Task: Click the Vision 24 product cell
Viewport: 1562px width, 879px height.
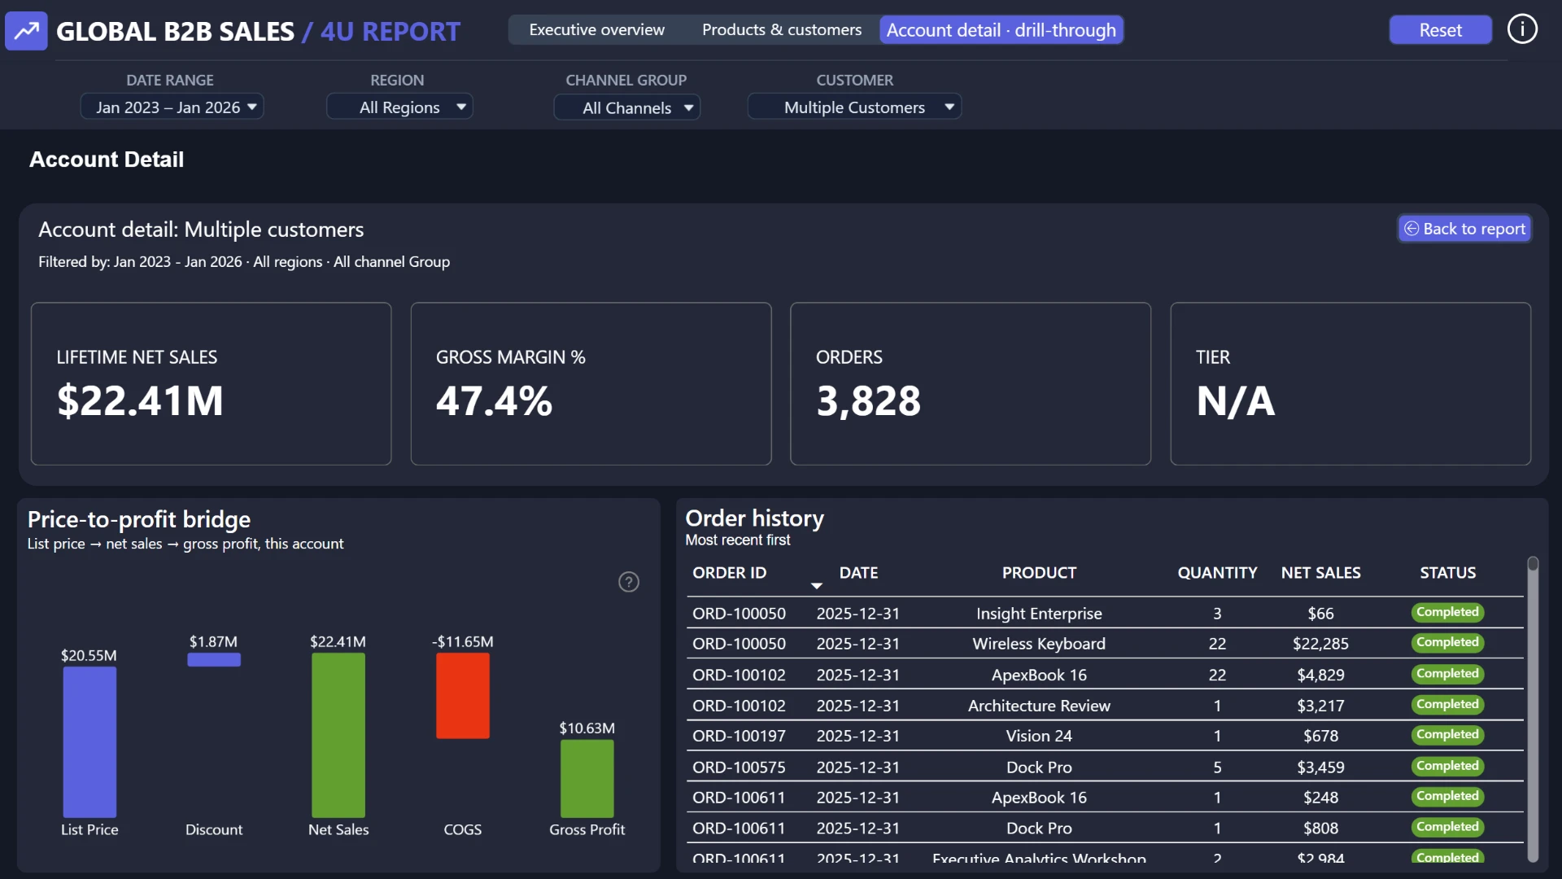Action: click(1039, 736)
